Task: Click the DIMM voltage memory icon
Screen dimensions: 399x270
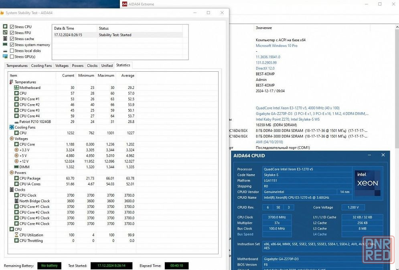Action: pyautogui.click(x=16, y=167)
